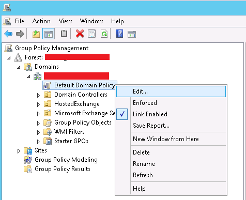Select the Sites label
The height and width of the screenshot is (200, 246).
pyautogui.click(x=41, y=150)
